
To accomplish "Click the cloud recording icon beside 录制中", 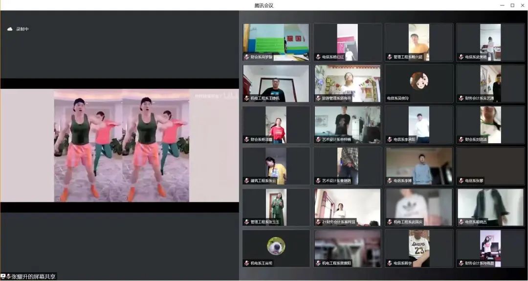I will click(10, 29).
